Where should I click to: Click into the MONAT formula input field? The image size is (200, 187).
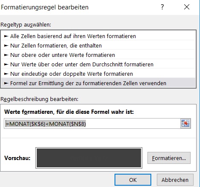point(92,124)
